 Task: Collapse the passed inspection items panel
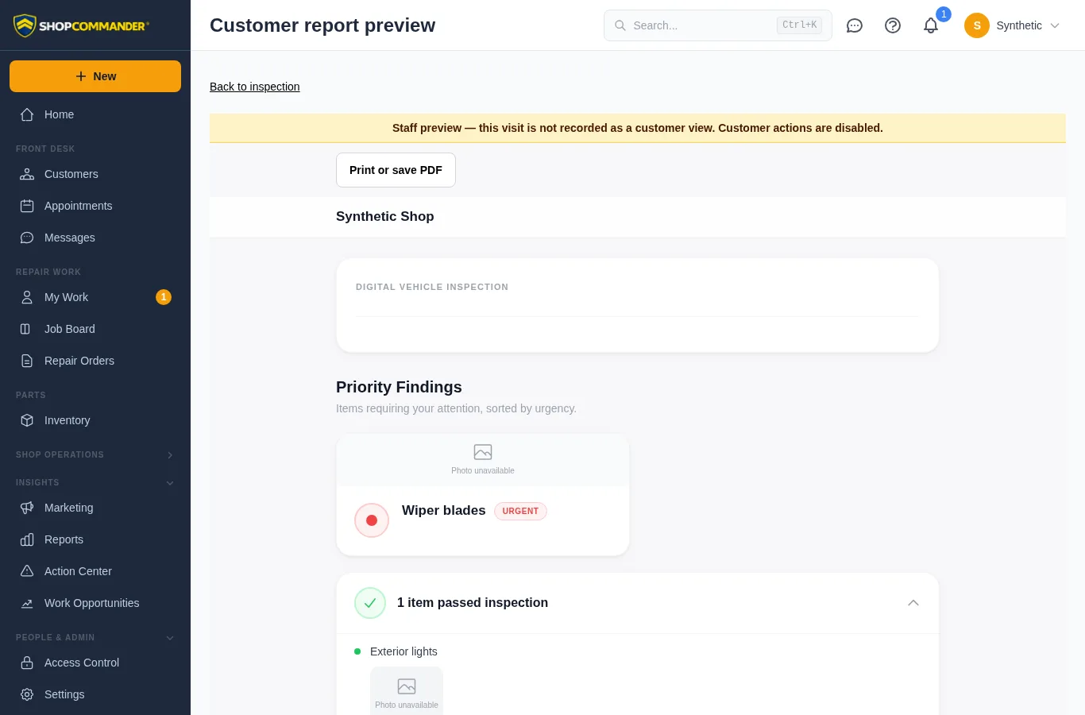pos(913,603)
